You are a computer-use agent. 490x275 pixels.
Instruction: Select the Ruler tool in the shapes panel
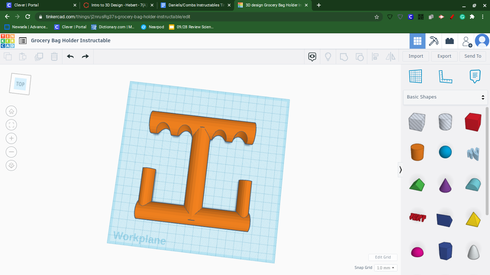coord(445,76)
